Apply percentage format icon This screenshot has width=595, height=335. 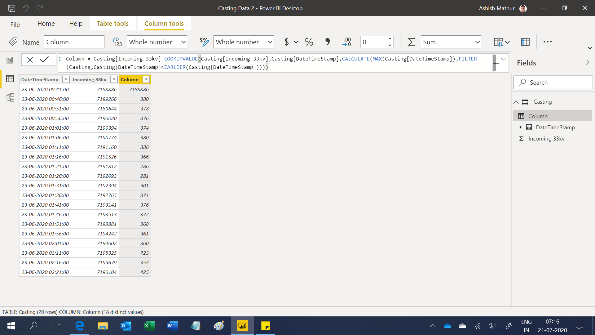point(309,42)
